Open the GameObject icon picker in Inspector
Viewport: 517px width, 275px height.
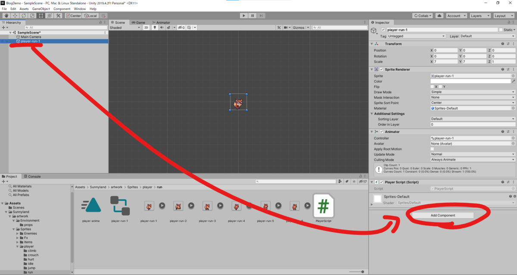tap(374, 31)
